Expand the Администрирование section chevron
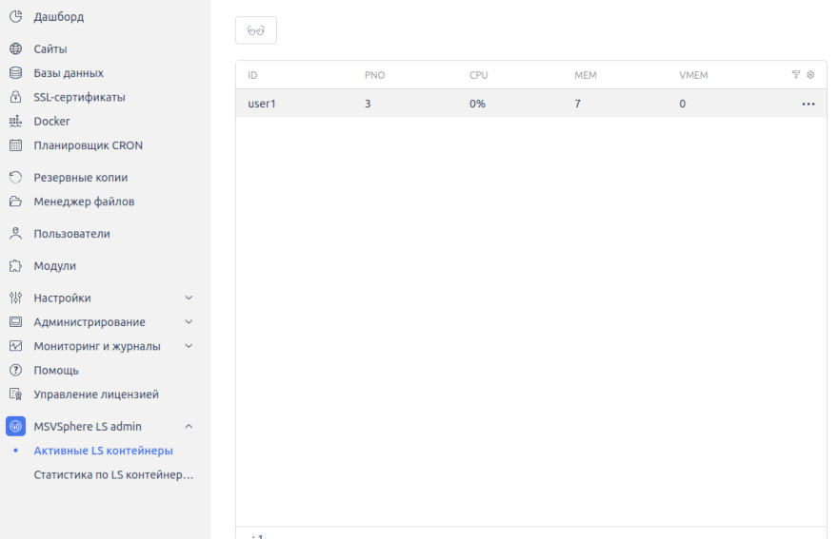838x539 pixels. click(x=189, y=322)
